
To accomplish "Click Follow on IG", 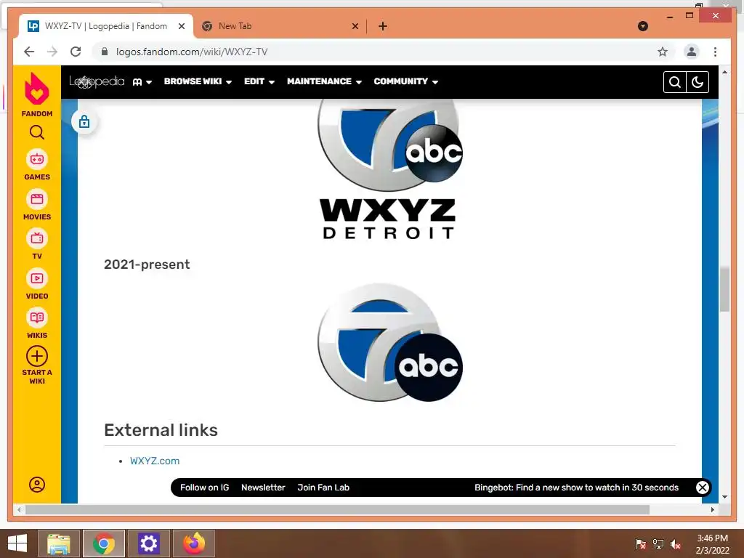I will coord(204,488).
